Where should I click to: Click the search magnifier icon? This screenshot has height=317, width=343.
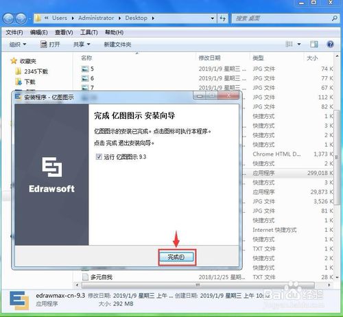pyautogui.click(x=335, y=19)
